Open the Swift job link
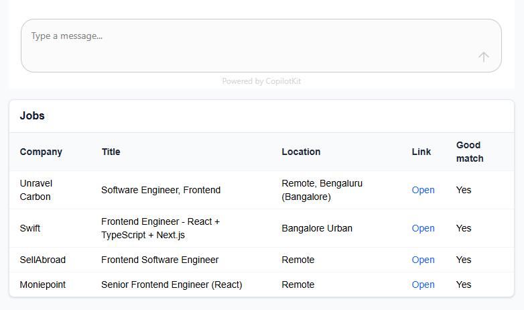 [x=423, y=228]
